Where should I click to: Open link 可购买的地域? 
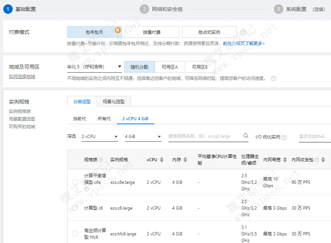(22, 126)
